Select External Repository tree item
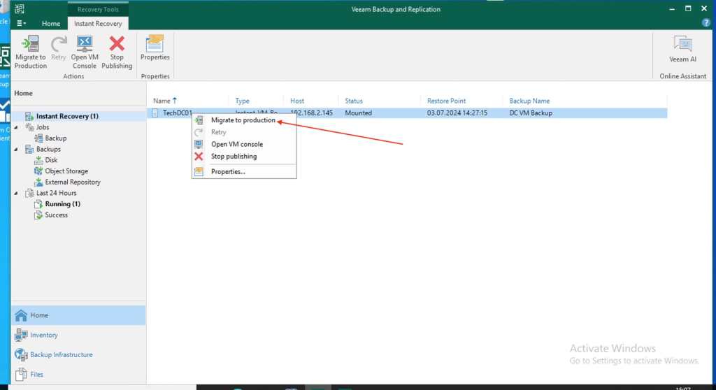 (73, 182)
